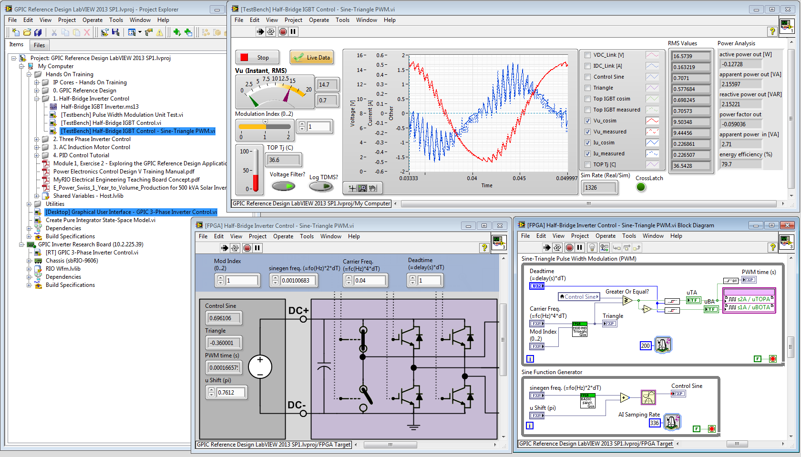Open Project menu in FPGA front panel
This screenshot has width=801, height=457.
257,236
